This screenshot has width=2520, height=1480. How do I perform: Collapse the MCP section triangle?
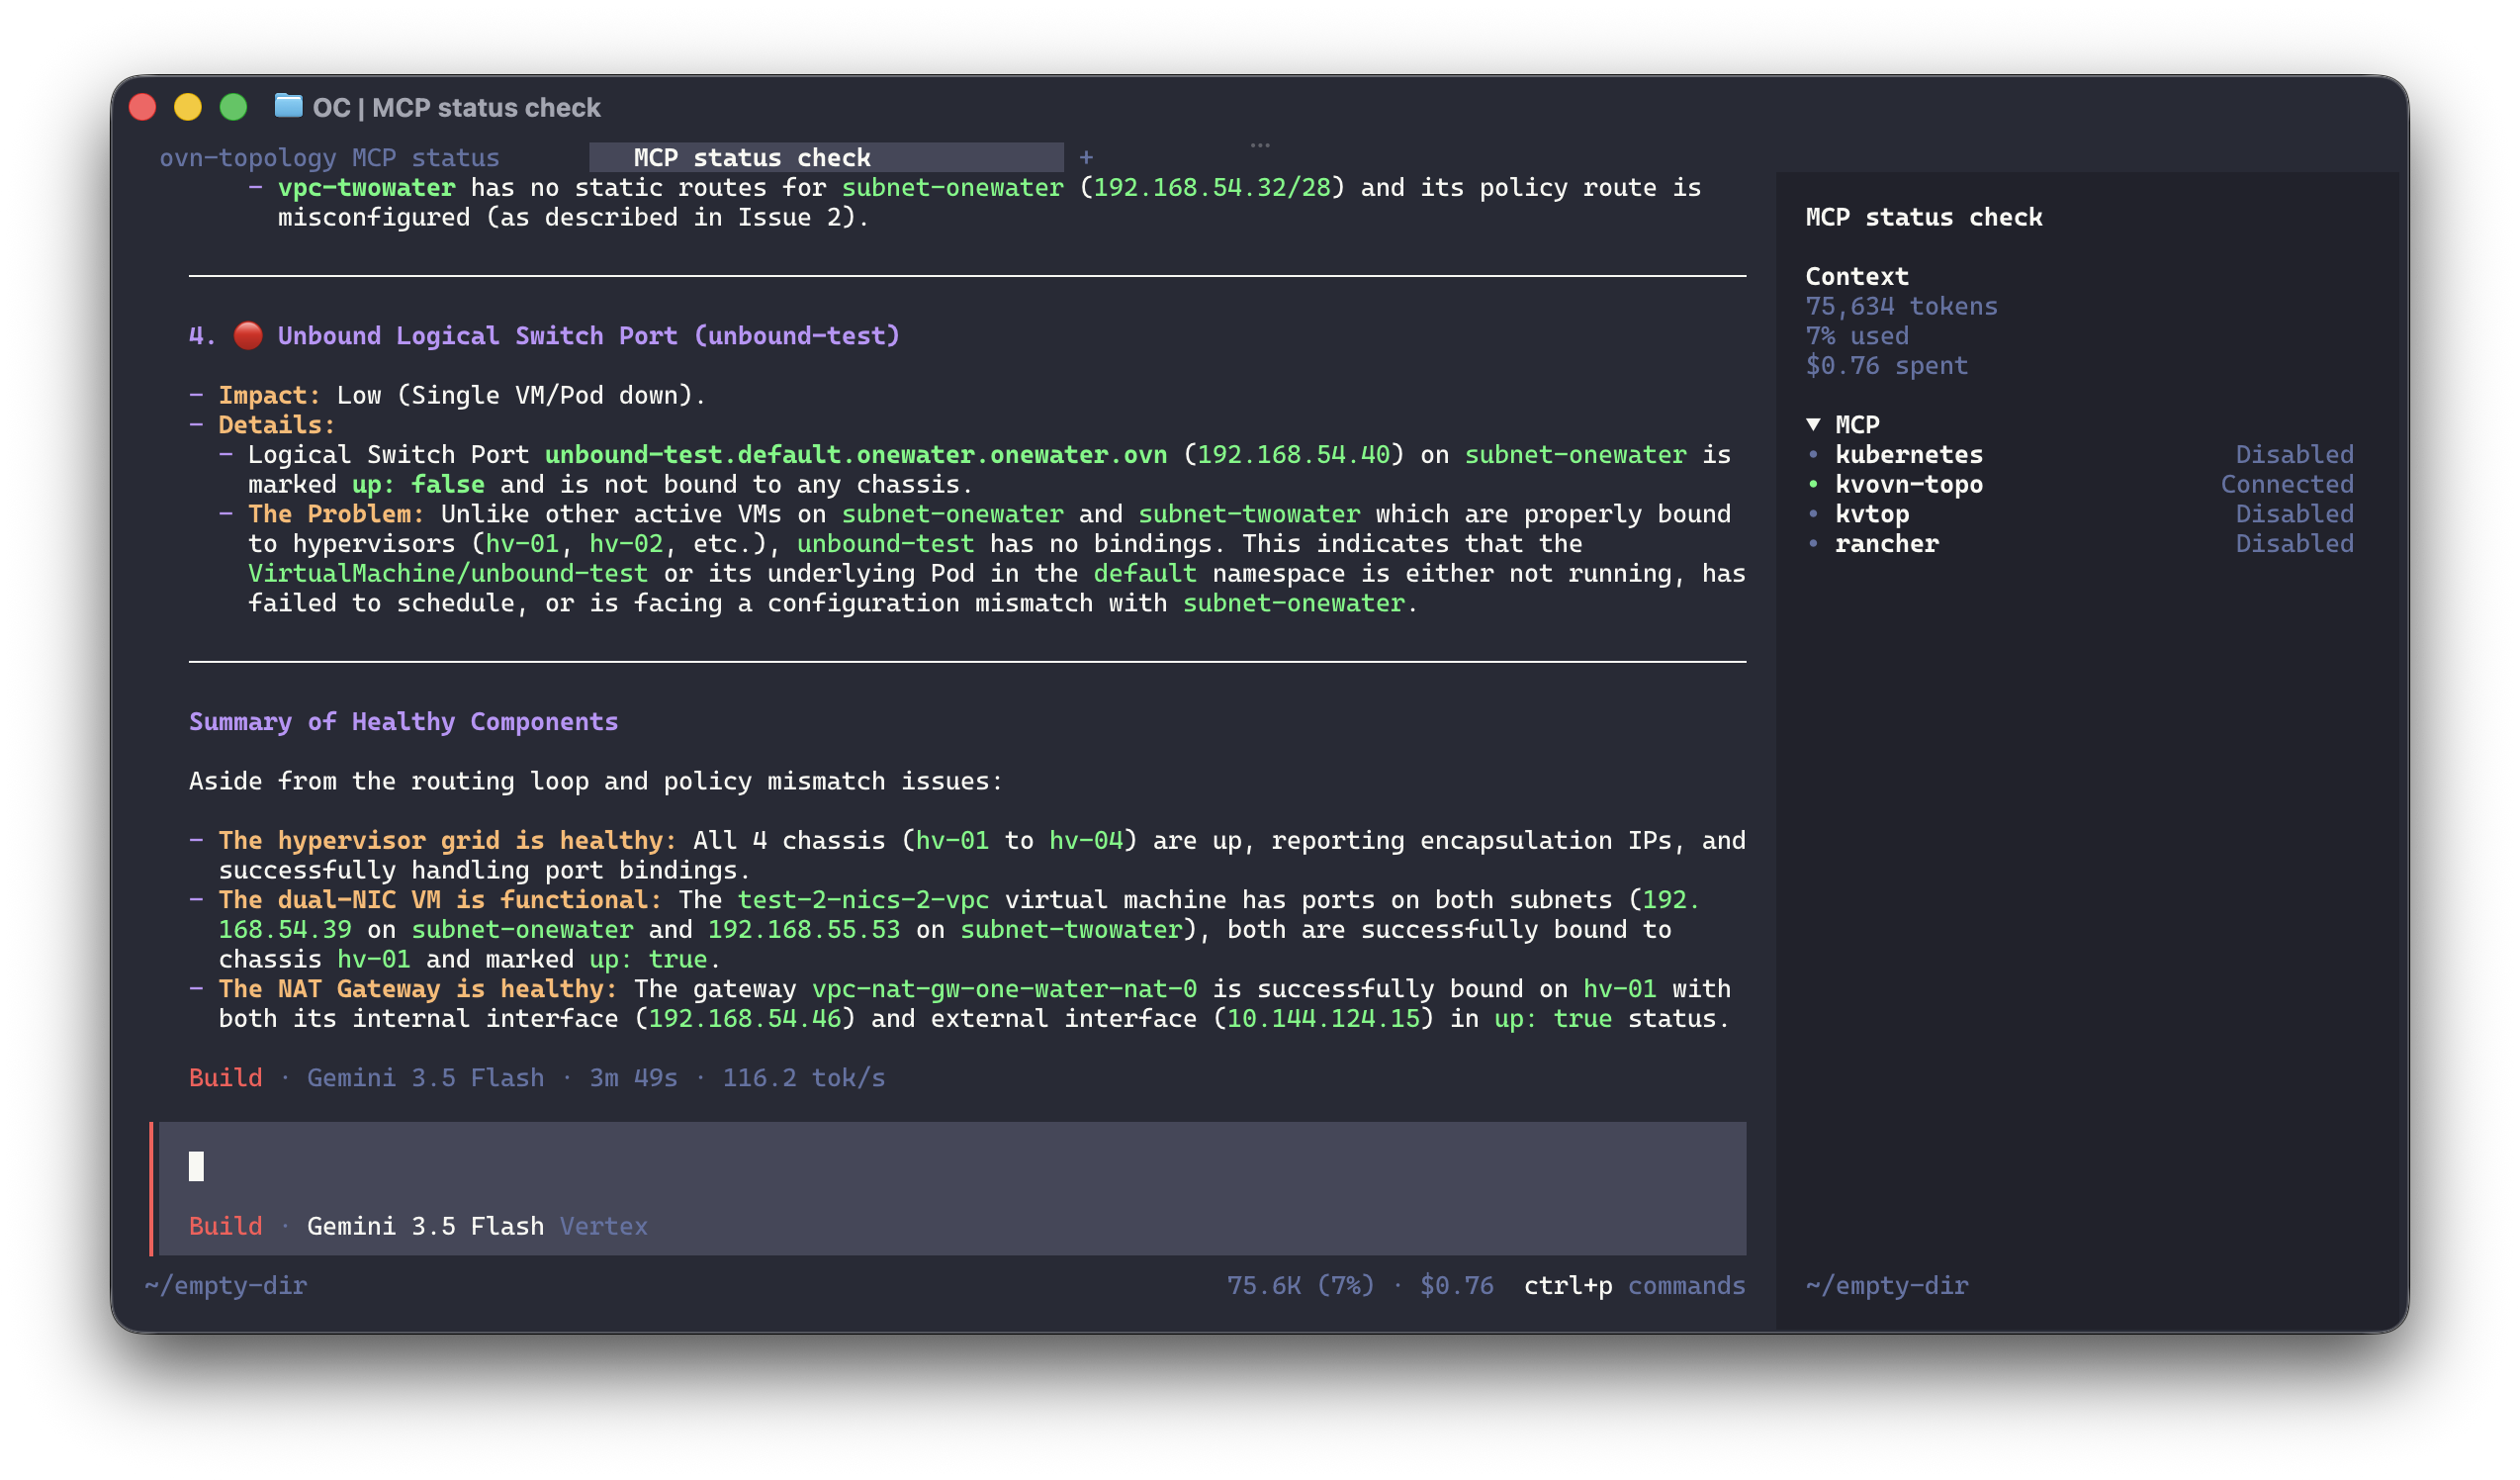coord(1813,425)
